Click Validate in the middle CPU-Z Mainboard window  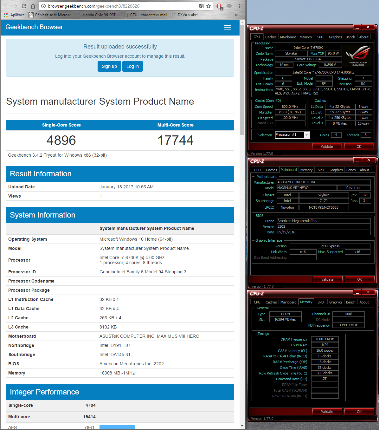coord(327,279)
